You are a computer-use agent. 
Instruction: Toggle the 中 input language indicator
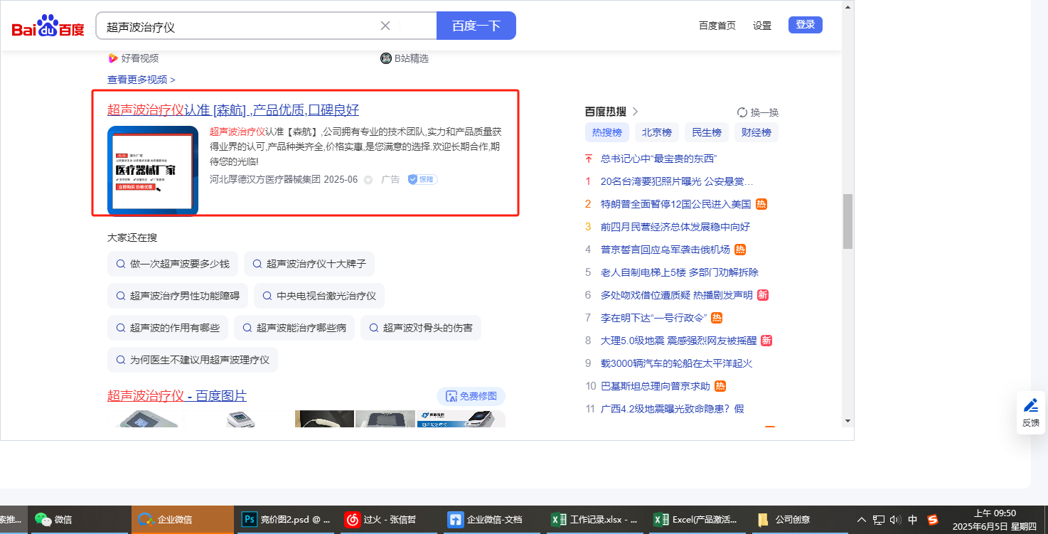click(913, 520)
